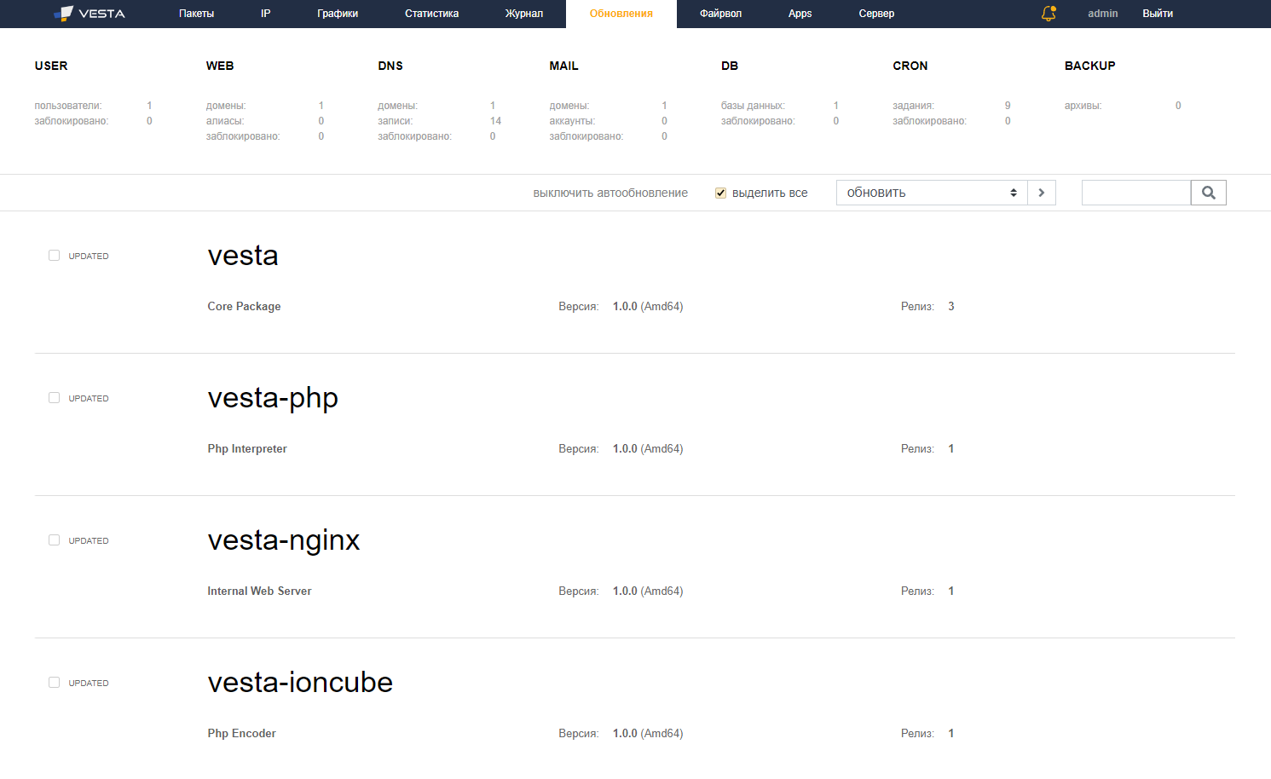The height and width of the screenshot is (779, 1271).
Task: Check the UPDATED box for vesta-ioncube
Action: [54, 682]
